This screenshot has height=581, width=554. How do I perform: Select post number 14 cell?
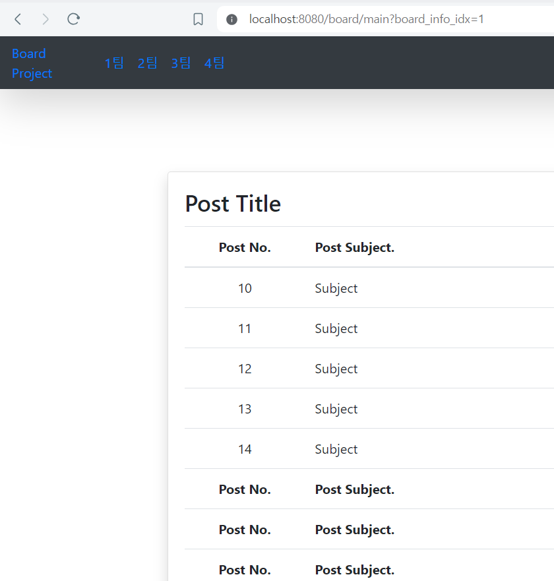[x=245, y=449]
